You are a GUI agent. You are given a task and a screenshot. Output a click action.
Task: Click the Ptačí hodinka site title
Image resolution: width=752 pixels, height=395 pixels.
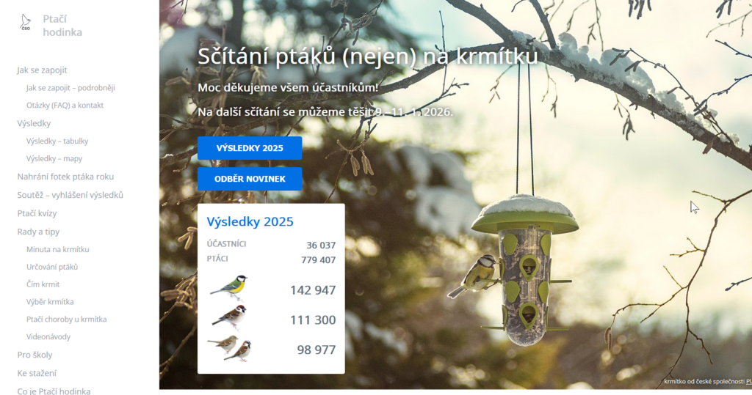(62, 26)
